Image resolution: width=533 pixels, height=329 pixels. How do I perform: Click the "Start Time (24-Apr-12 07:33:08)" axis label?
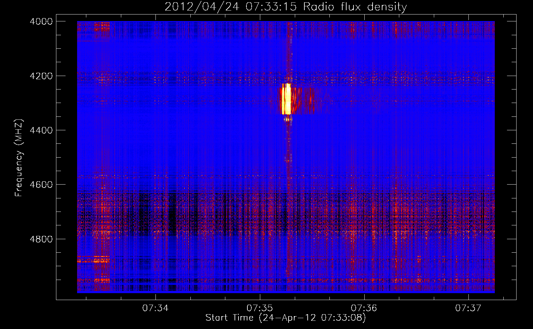click(286, 318)
